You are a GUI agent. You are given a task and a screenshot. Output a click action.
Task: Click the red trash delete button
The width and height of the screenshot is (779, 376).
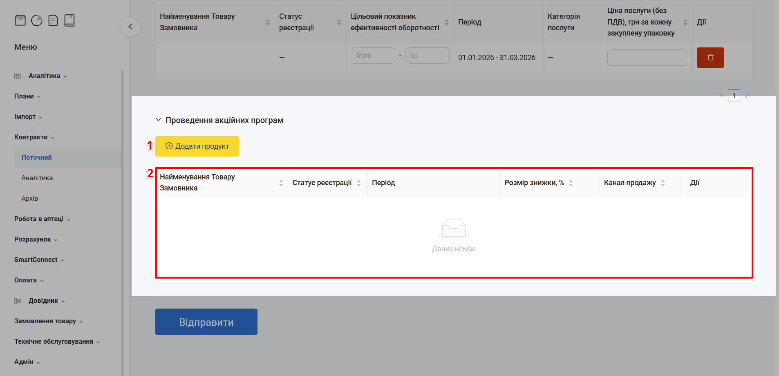(x=710, y=58)
